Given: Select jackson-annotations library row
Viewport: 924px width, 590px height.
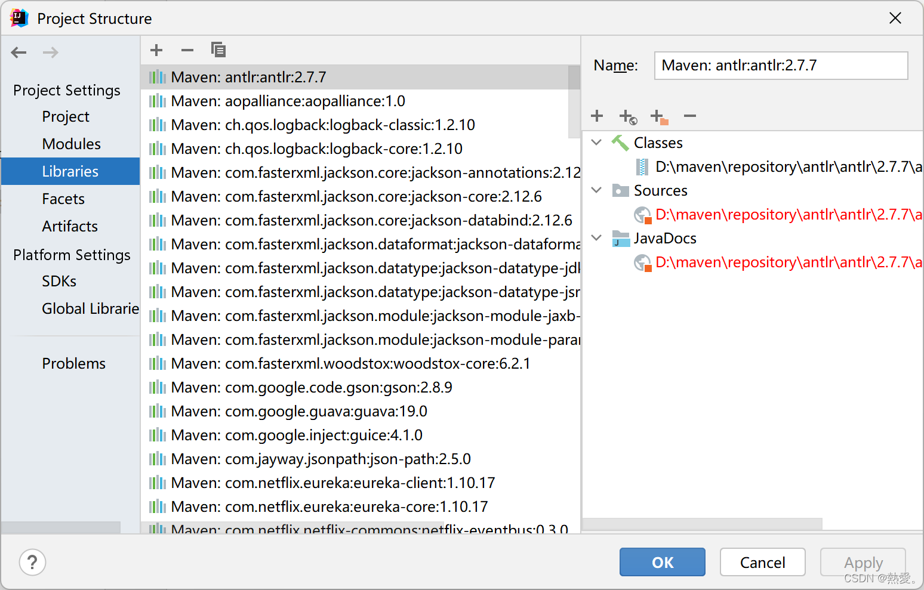Looking at the screenshot, I should pyautogui.click(x=361, y=172).
